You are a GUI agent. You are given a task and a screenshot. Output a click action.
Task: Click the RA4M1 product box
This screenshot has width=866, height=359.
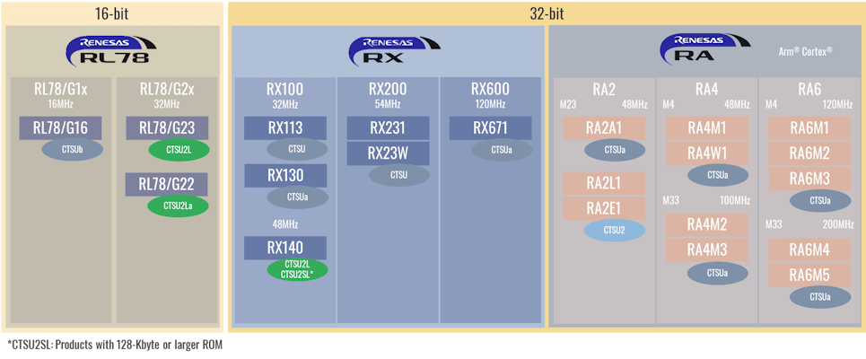(x=707, y=128)
